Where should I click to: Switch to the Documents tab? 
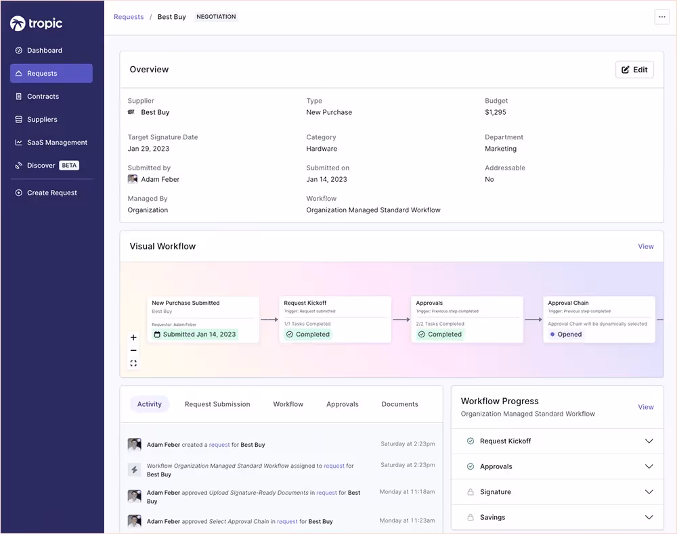399,404
